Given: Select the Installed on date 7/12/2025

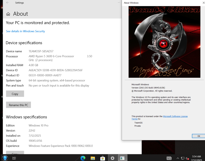Looking at the screenshot, I should click(x=35, y=136).
